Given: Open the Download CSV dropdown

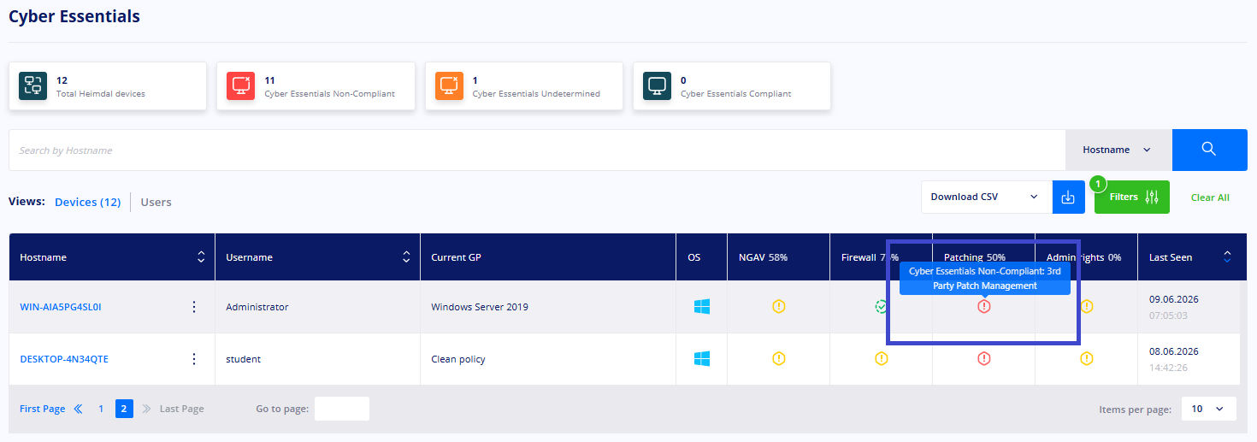Looking at the screenshot, I should pos(985,197).
